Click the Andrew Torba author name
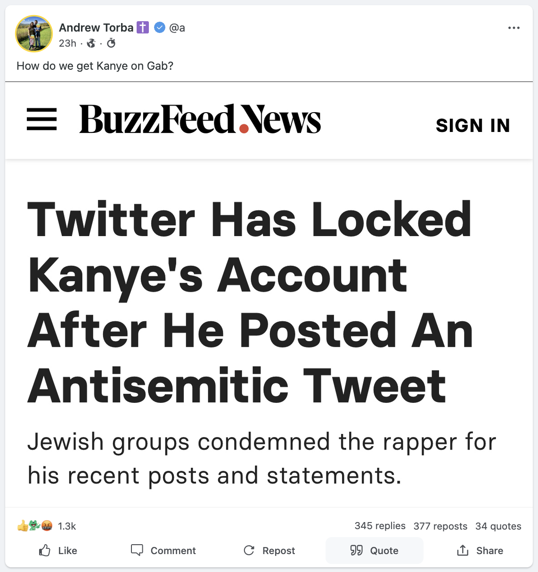This screenshot has height=572, width=538. click(96, 28)
